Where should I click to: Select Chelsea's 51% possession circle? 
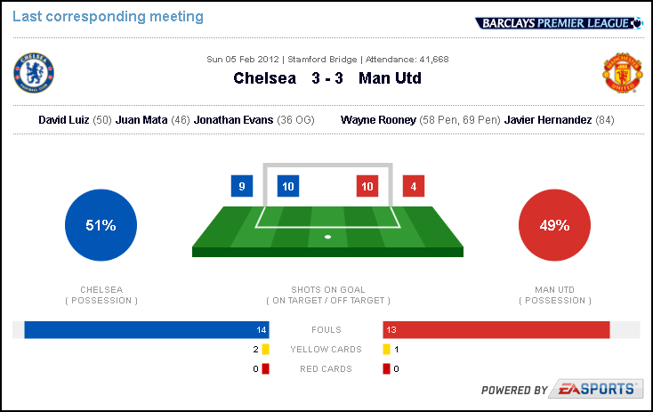click(101, 225)
